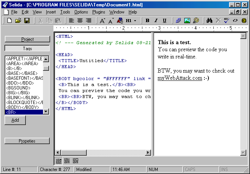Select <B></B> tag in list
The image size is (250, 174).
24,68
